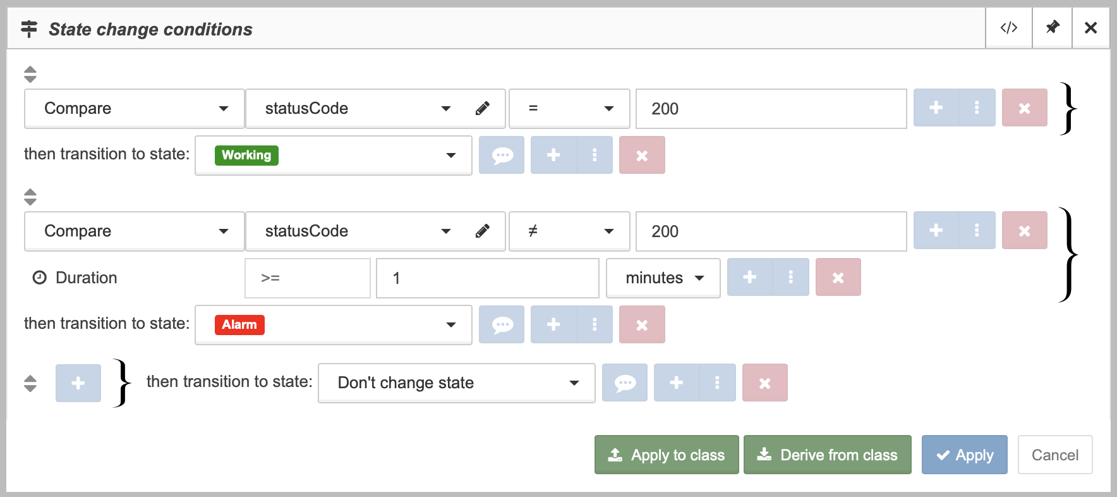The image size is (1117, 497).
Task: Click Derive from class button
Action: point(828,455)
